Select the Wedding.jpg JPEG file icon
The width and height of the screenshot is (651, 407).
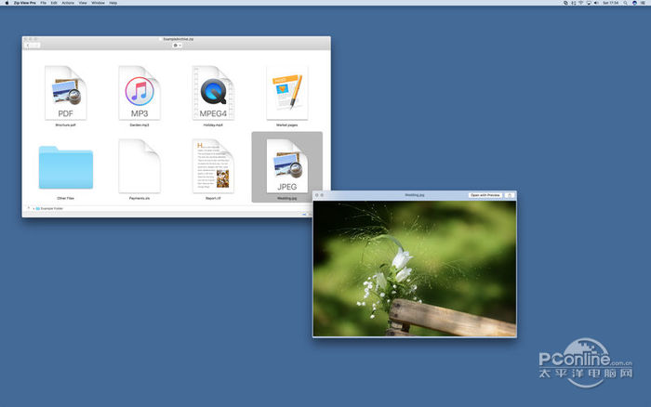tap(286, 166)
